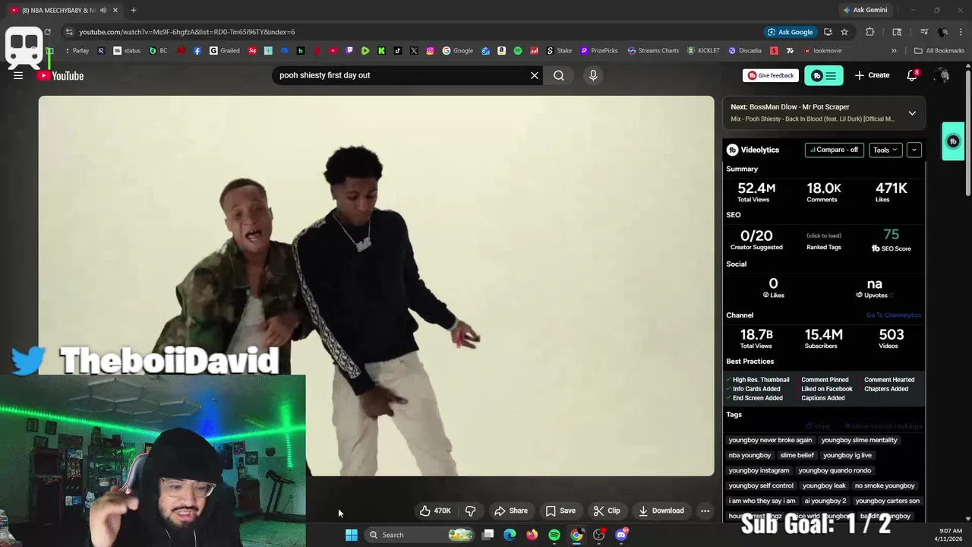
Task: Open the All Bookmarks folder
Action: pos(939,51)
